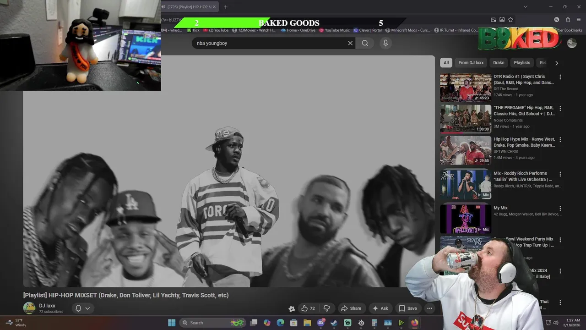Clear the YouTube search box text
The width and height of the screenshot is (586, 330).
coord(350,43)
